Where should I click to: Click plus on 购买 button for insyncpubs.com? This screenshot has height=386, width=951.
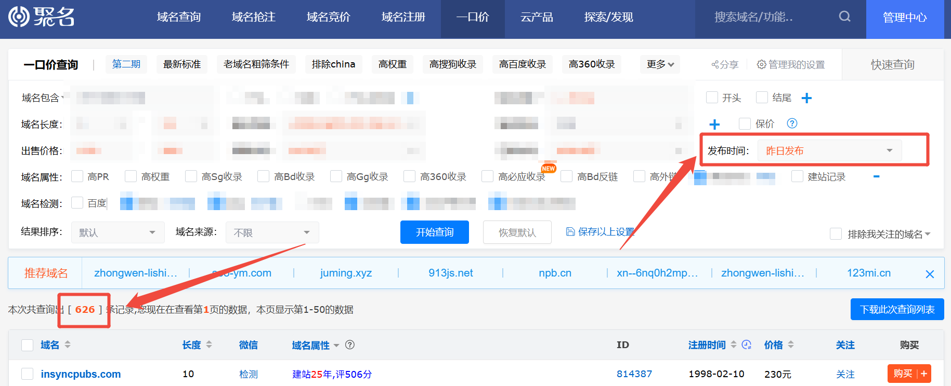click(924, 374)
